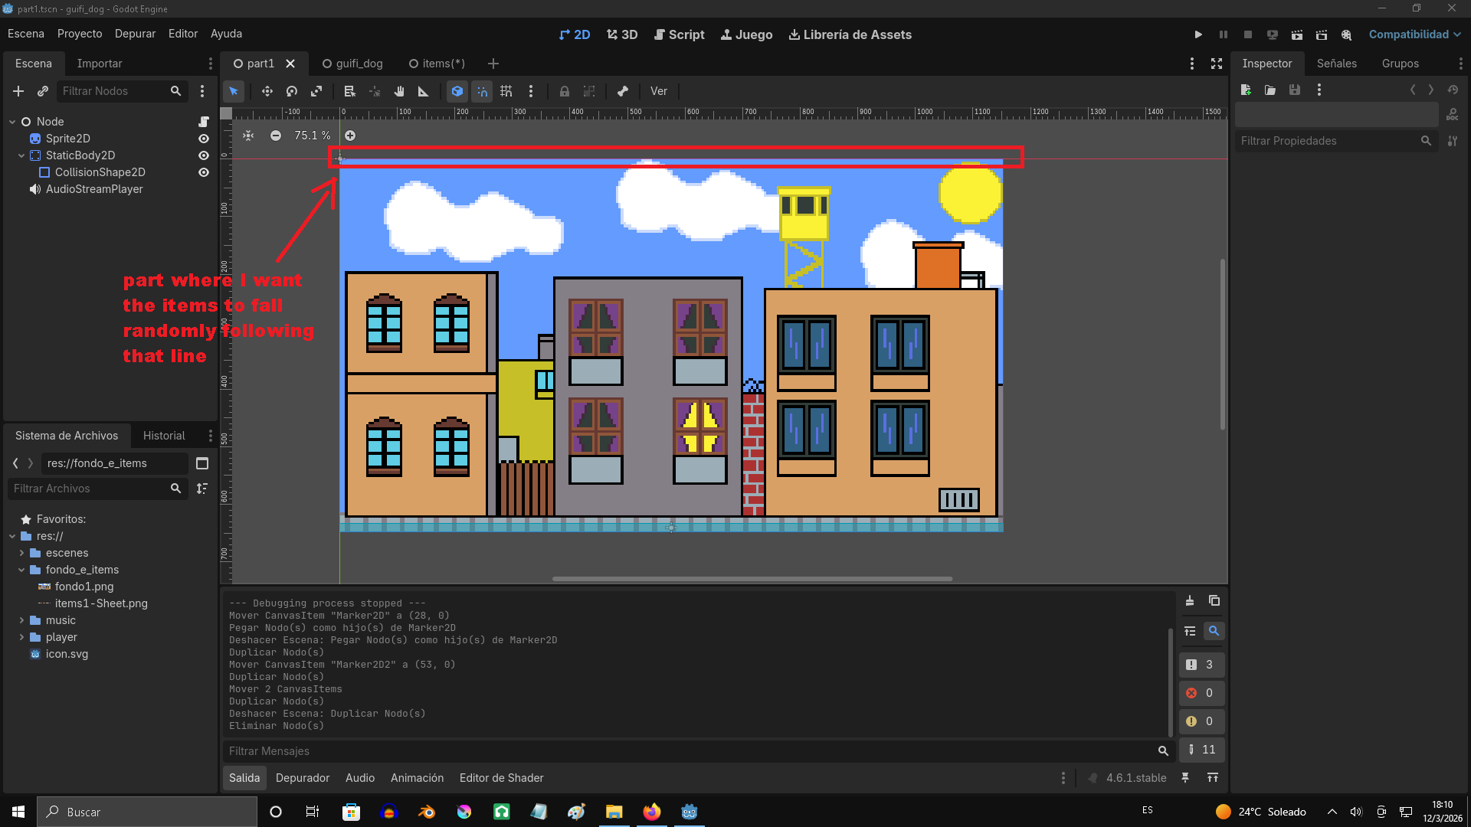Image resolution: width=1471 pixels, height=827 pixels.
Task: Expand the music folder
Action: pyautogui.click(x=21, y=620)
